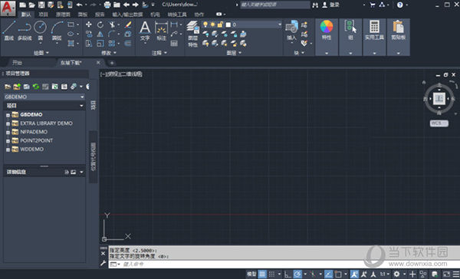Click the Erase tool with pencil eraser icon
Viewport: 460px width, 279px height.
tap(128, 25)
